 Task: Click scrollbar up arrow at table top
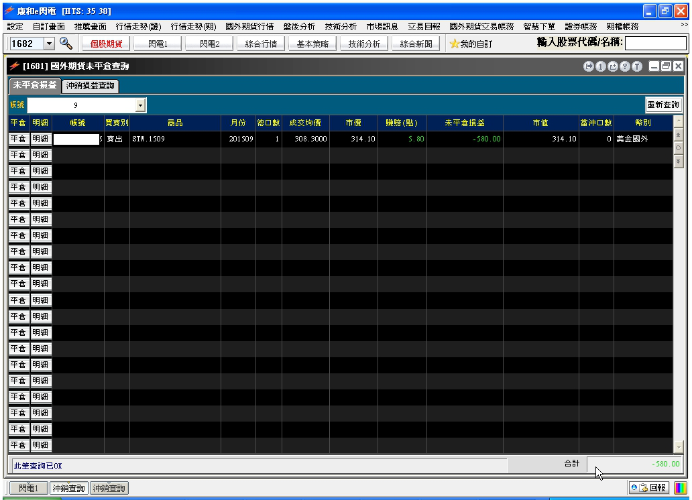(679, 121)
